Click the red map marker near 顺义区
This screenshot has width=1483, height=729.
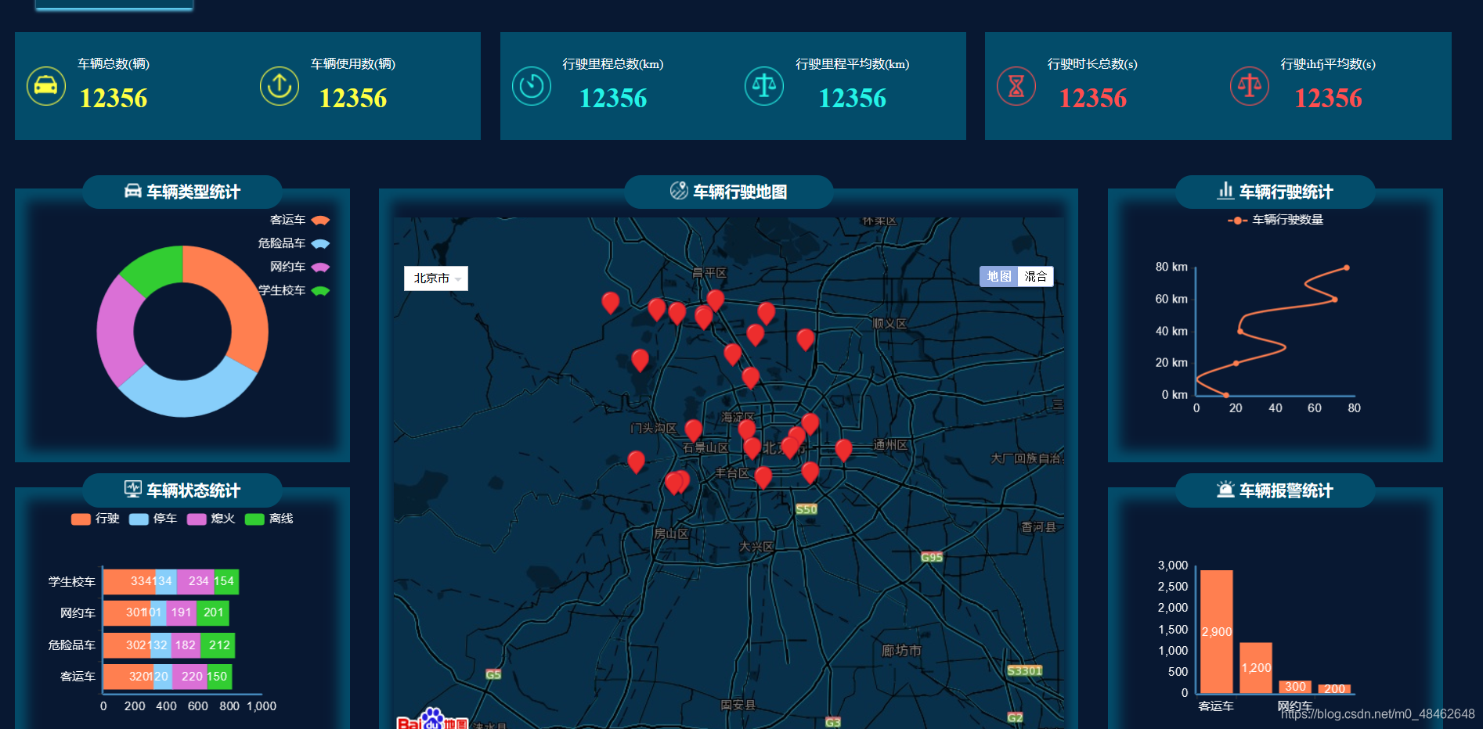click(805, 339)
